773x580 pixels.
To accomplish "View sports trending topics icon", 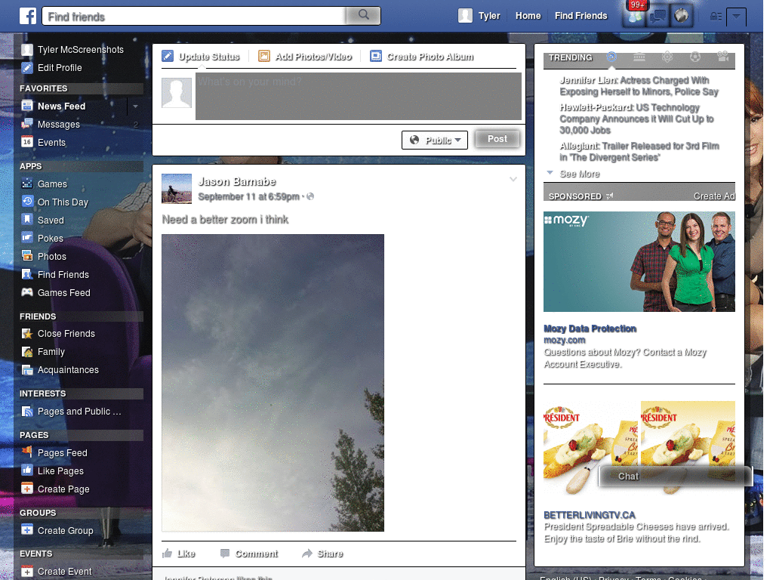I will pyautogui.click(x=695, y=57).
